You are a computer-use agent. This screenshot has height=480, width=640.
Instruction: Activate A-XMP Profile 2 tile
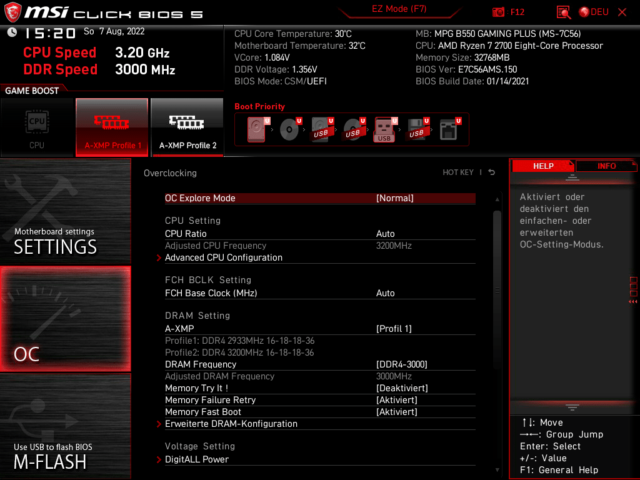coord(187,127)
